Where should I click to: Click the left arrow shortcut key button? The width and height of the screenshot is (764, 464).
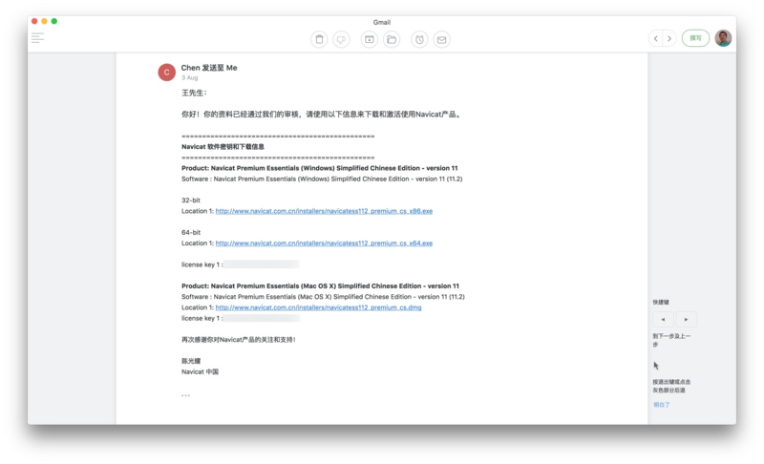663,320
